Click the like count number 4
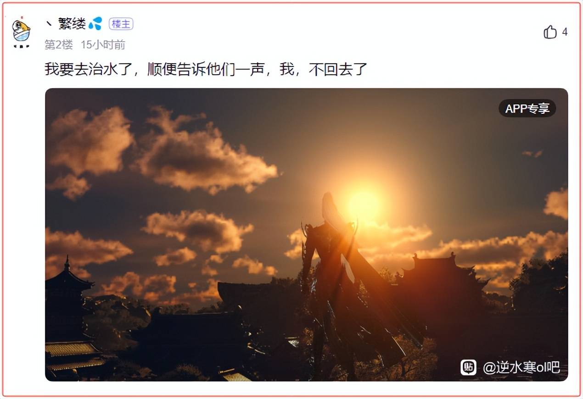 565,32
